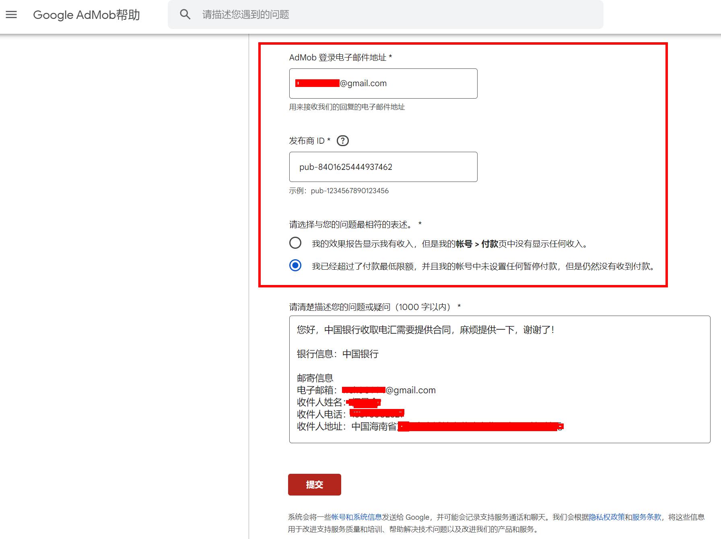Click the 请清楚描述您的问题或疑问 label
The width and height of the screenshot is (721, 539).
pyautogui.click(x=375, y=307)
